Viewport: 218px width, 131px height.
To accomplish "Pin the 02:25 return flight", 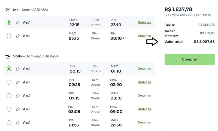I will tap(17, 82).
